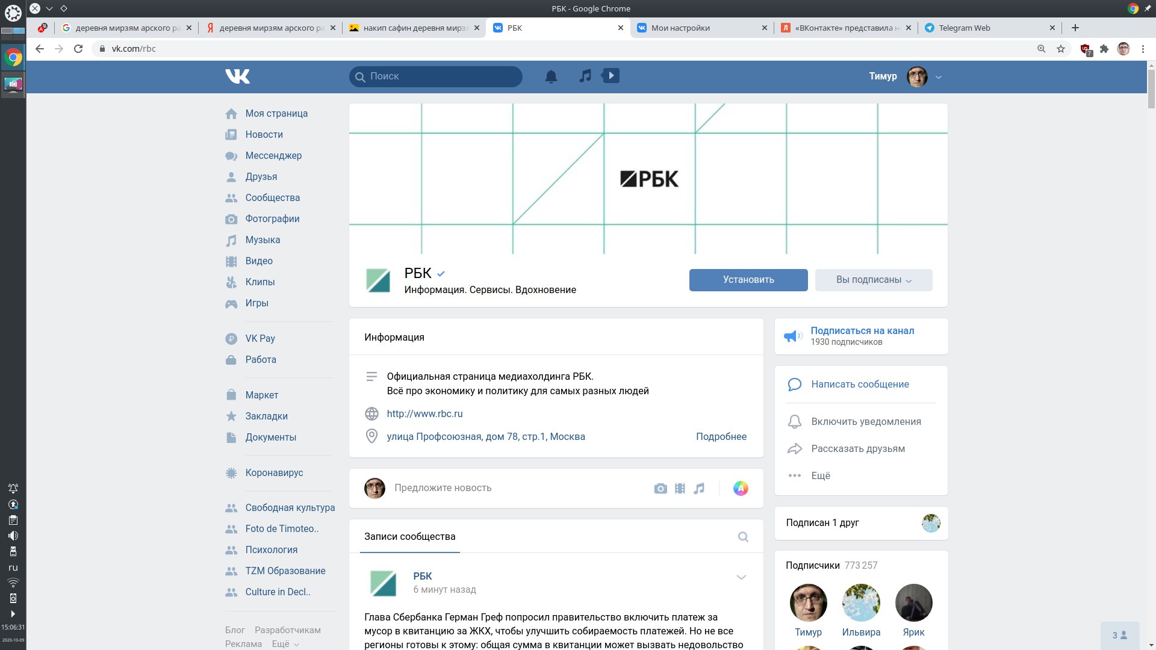1156x650 pixels.
Task: Open volume control in system tray
Action: (x=13, y=536)
